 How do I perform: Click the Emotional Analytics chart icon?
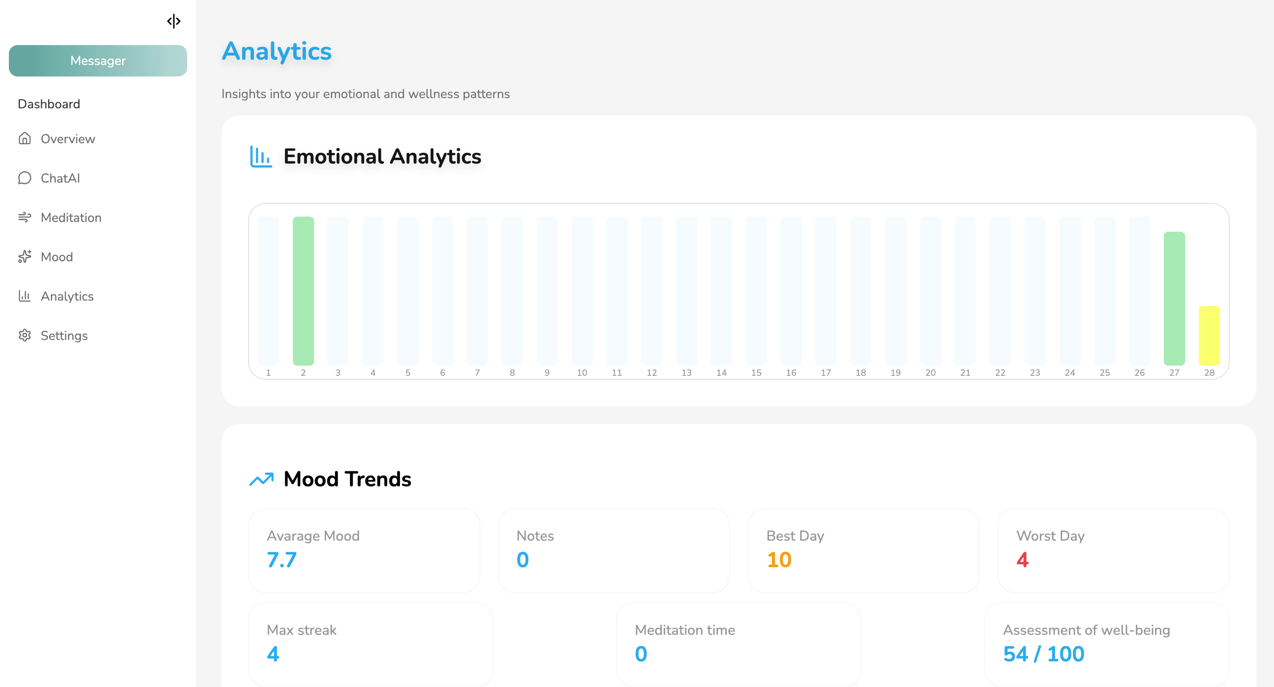[261, 156]
